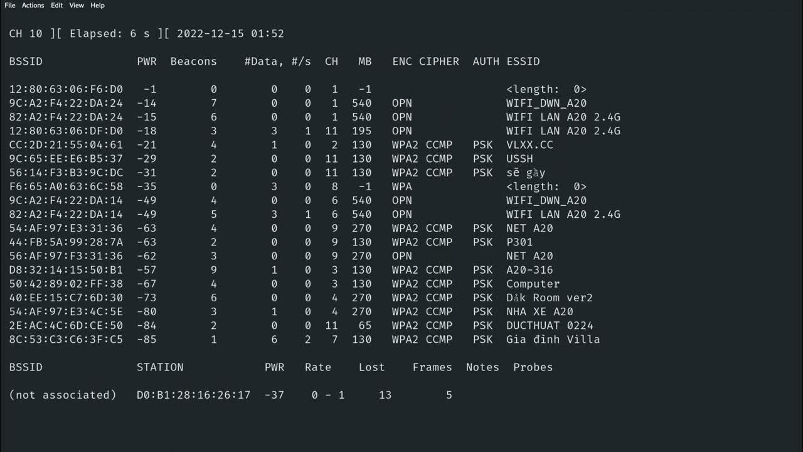Click BSSID CC:2D:21:55:04:61
This screenshot has height=452, width=803.
[66, 145]
